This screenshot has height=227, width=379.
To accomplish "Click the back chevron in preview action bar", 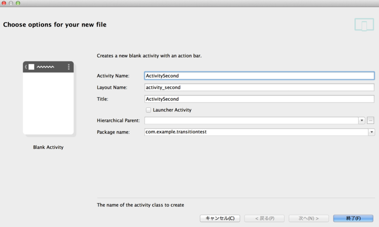I will pyautogui.click(x=26, y=67).
